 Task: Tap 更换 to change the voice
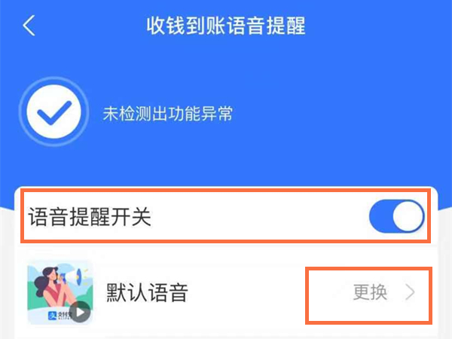pyautogui.click(x=370, y=292)
